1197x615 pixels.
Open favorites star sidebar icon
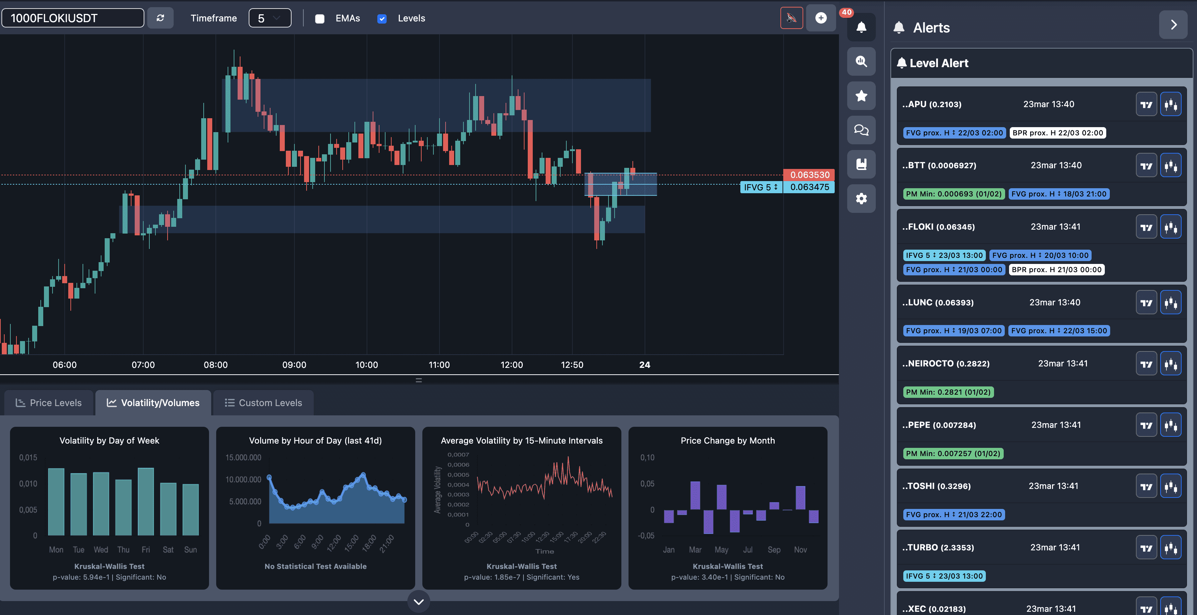[x=861, y=96]
